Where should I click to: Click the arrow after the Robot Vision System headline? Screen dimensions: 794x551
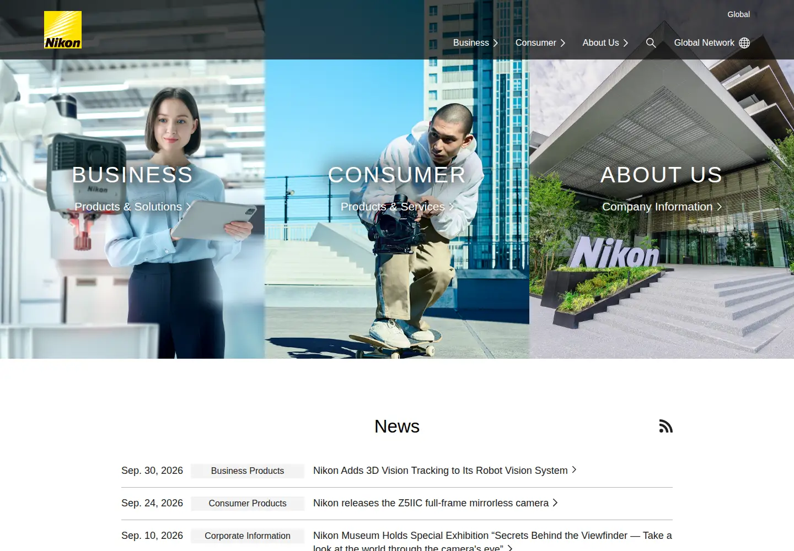574,470
